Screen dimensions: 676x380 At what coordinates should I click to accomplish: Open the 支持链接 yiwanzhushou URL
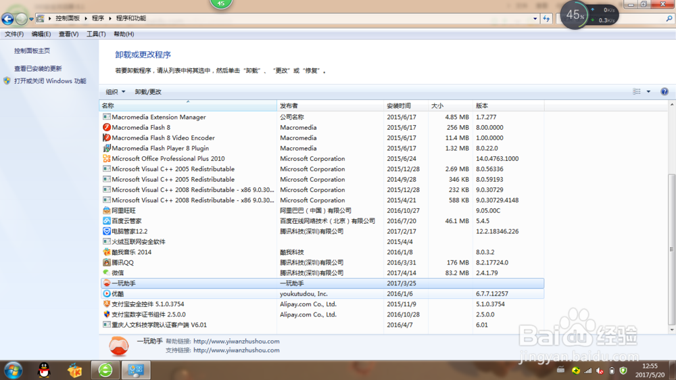236,350
